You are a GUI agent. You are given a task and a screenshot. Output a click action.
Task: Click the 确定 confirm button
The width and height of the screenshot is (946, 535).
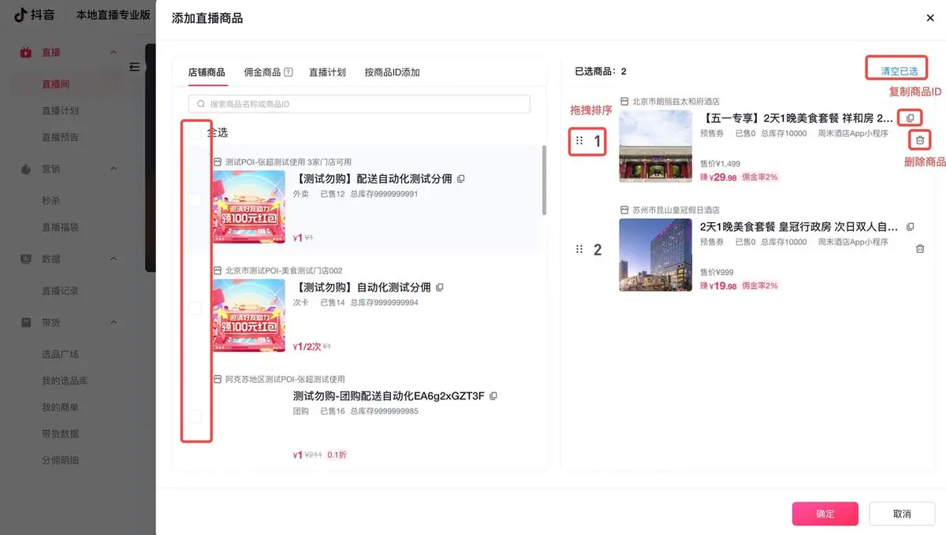point(825,514)
